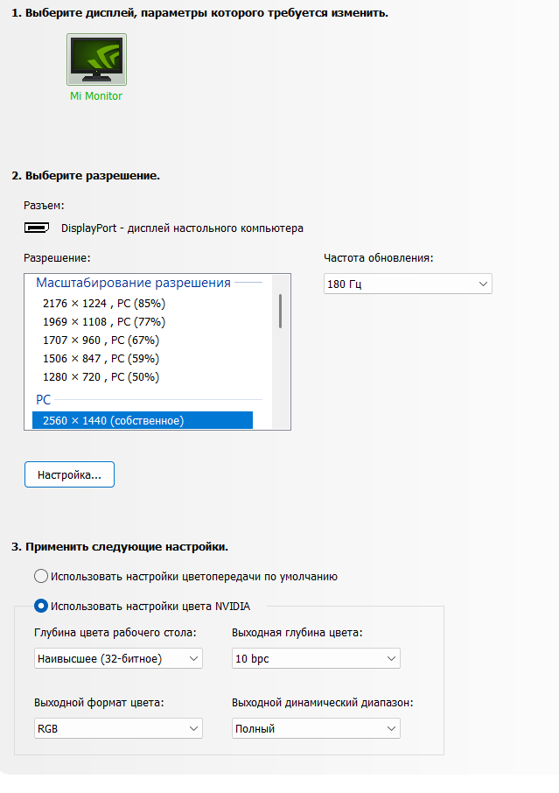Choose 1280 × 720 (50%) resolution
Screen dimensions: 559x793
(101, 377)
